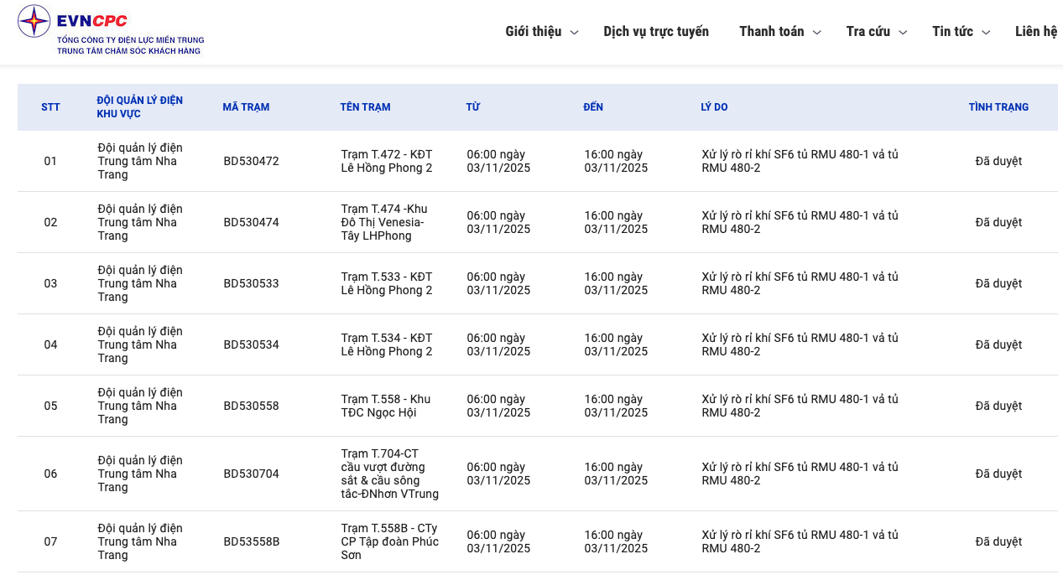
Task: Click the Tình trạng column header
Action: [x=998, y=107]
